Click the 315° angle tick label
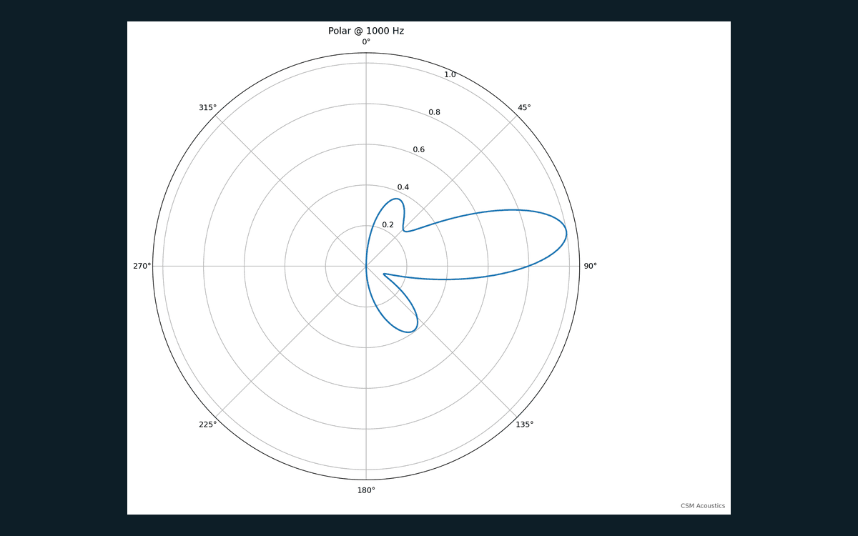The image size is (858, 536). coord(207,108)
